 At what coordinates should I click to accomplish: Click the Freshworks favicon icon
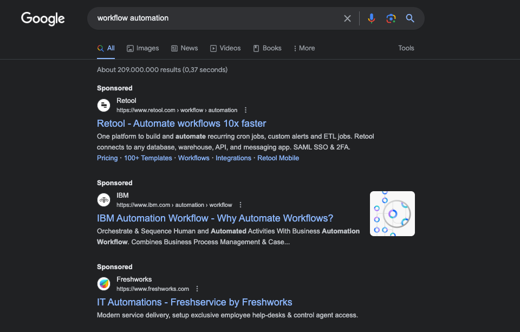click(x=104, y=284)
